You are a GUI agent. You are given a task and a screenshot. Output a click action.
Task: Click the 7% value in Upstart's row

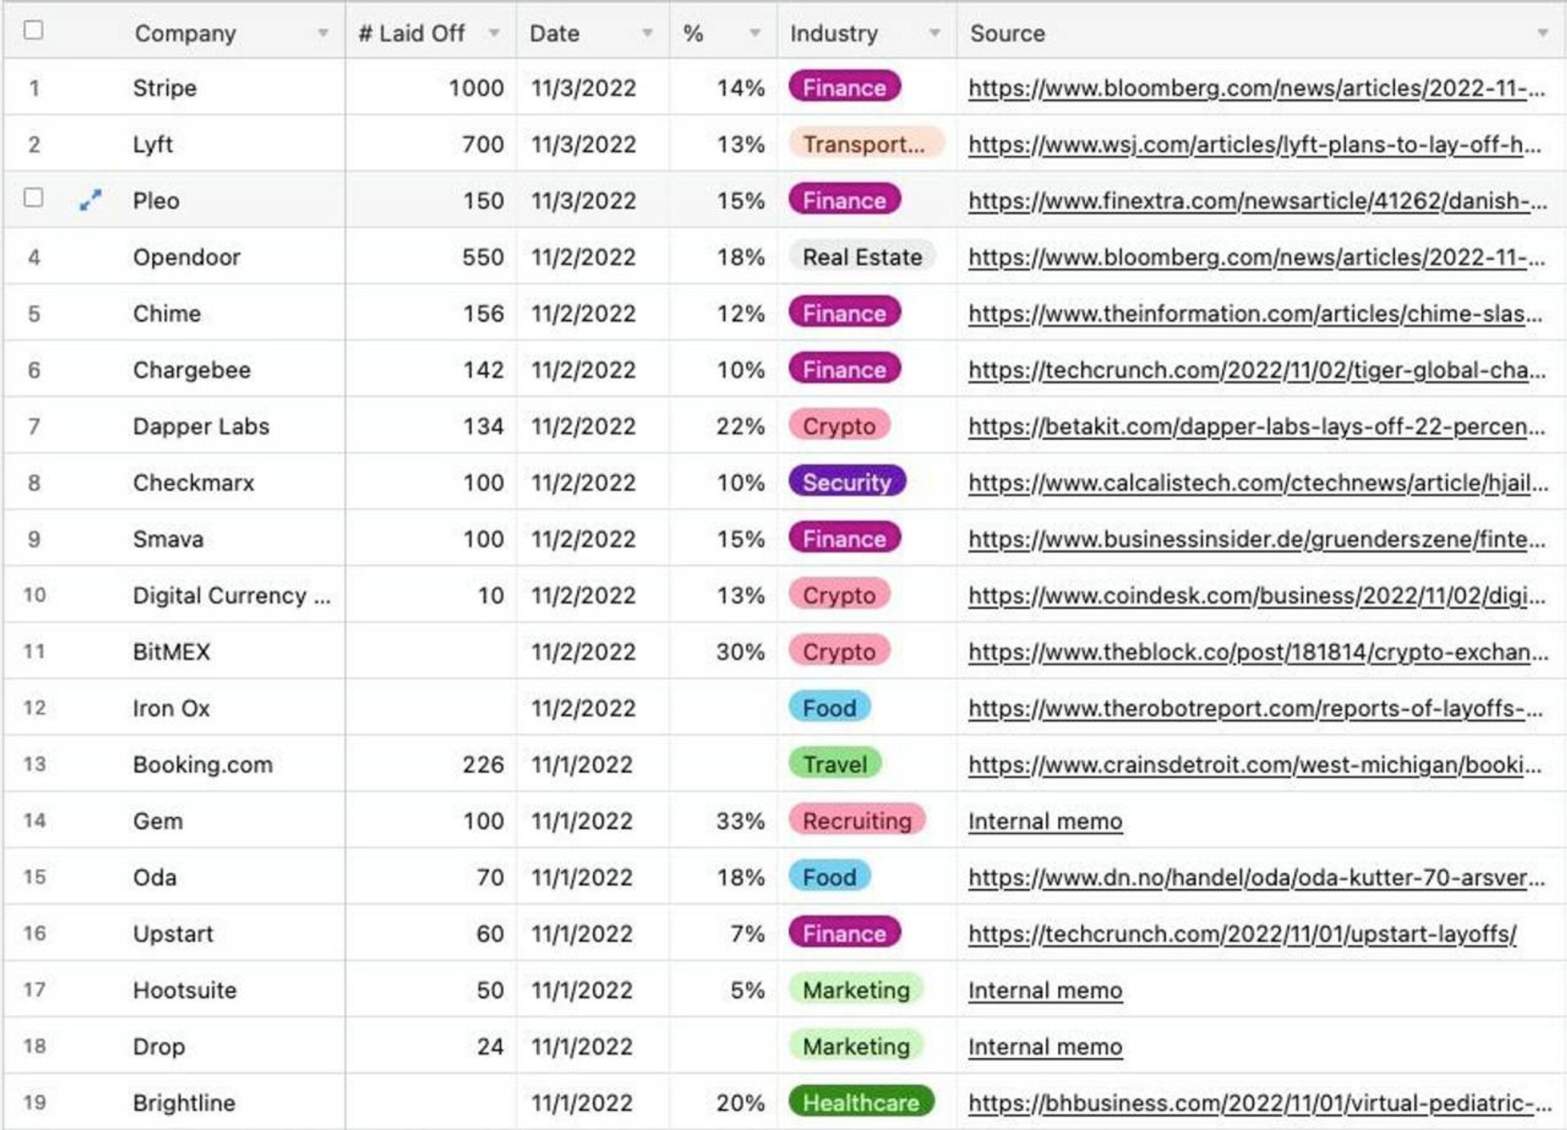748,933
